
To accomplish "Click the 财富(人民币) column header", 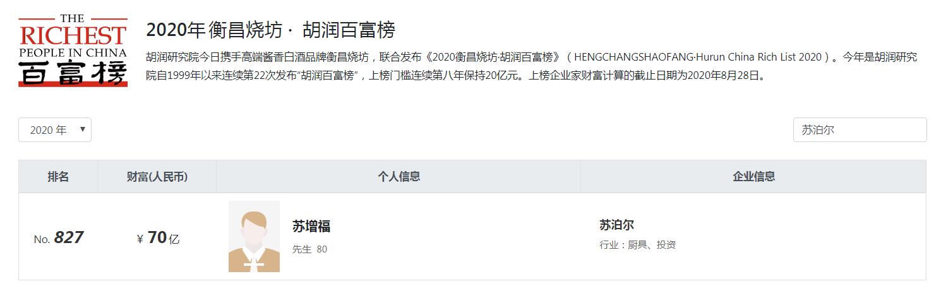I will tap(157, 177).
